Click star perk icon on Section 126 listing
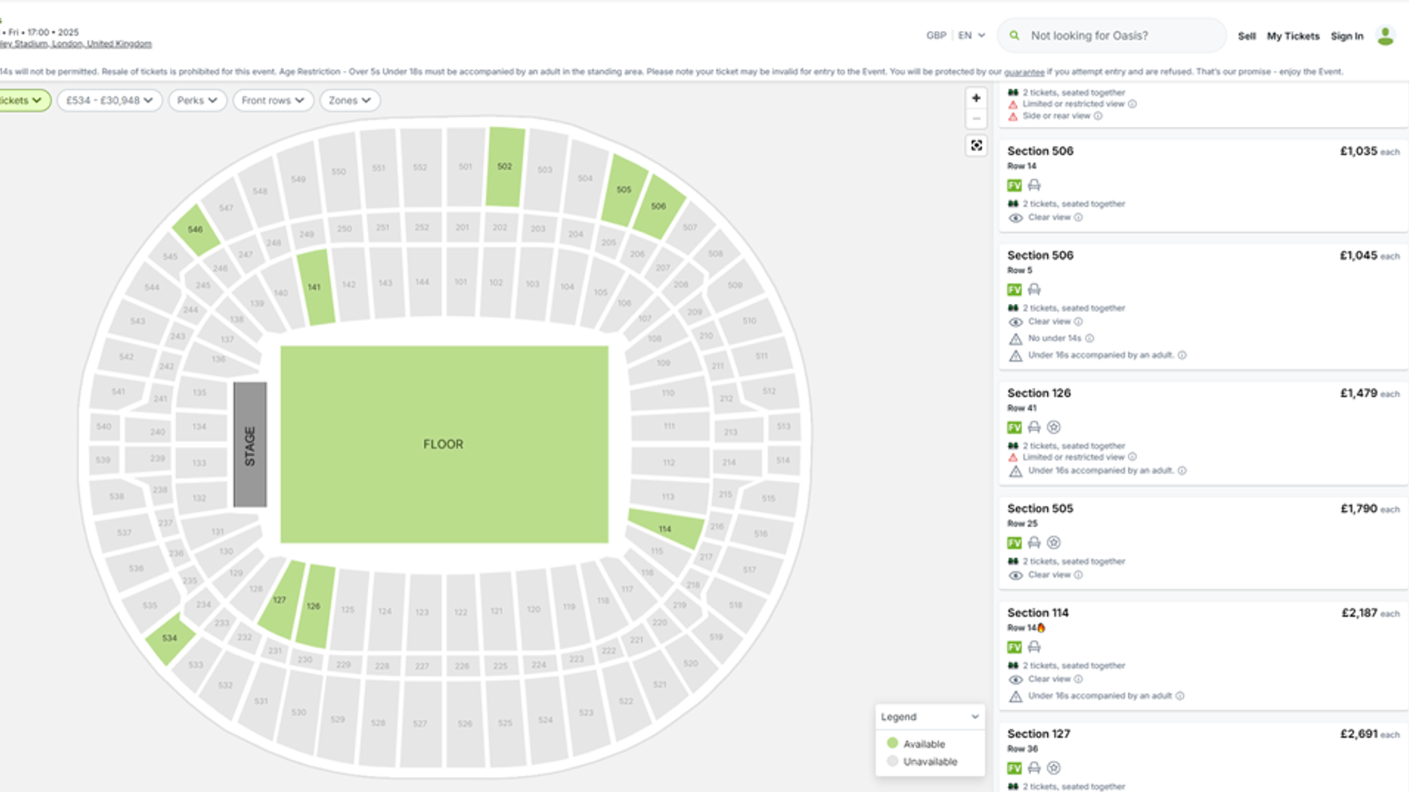Image resolution: width=1409 pixels, height=792 pixels. (x=1053, y=427)
